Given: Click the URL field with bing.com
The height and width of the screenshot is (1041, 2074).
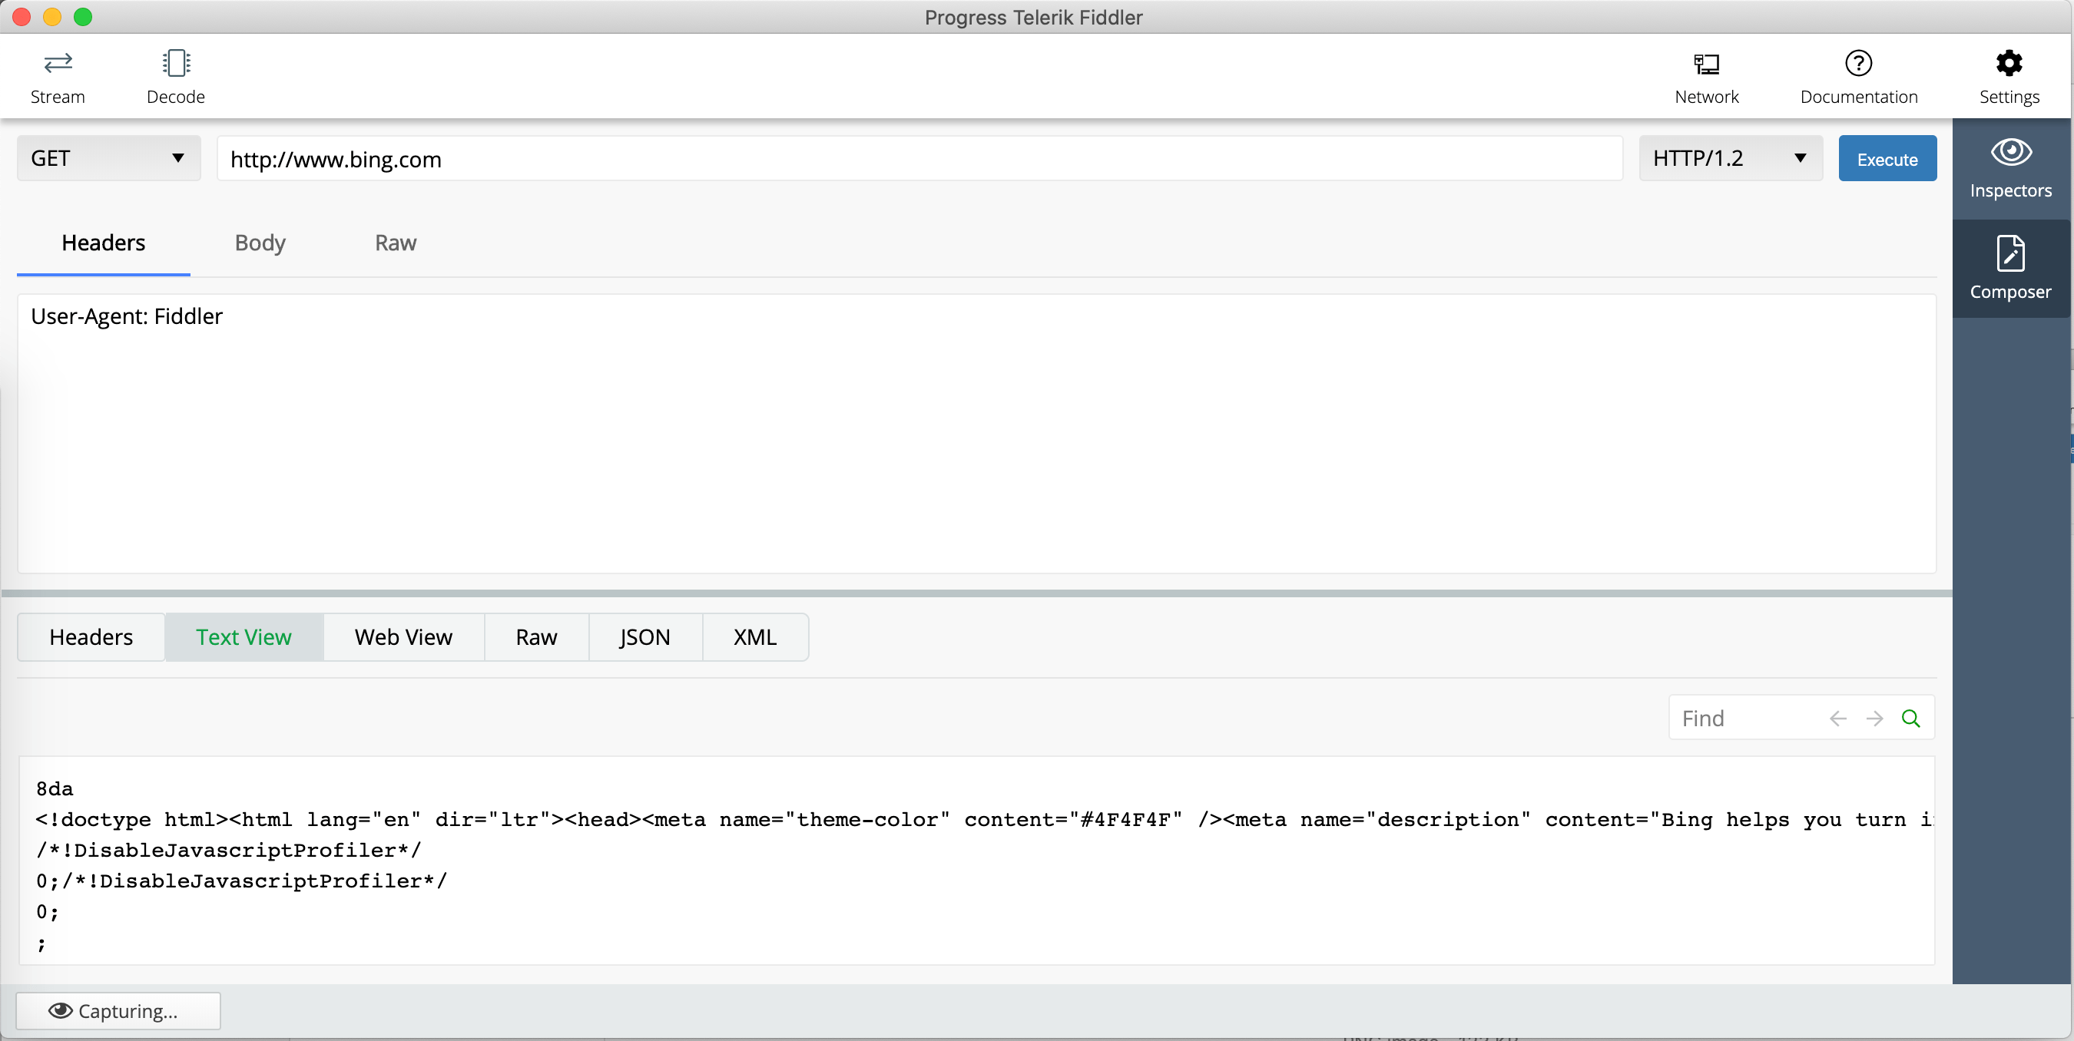Looking at the screenshot, I should 919,158.
